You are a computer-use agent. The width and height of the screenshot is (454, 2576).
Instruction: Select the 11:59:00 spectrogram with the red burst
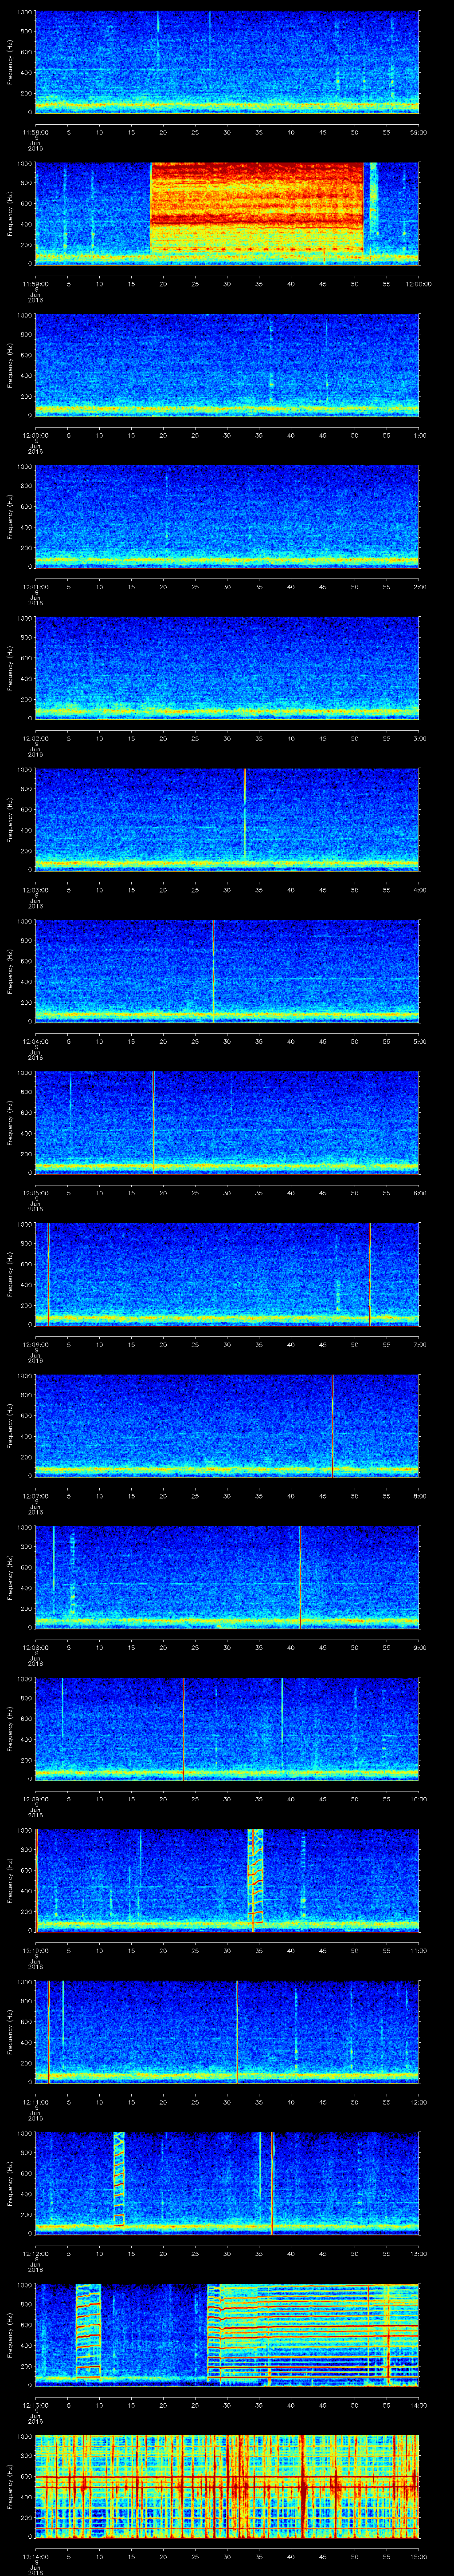[227, 213]
